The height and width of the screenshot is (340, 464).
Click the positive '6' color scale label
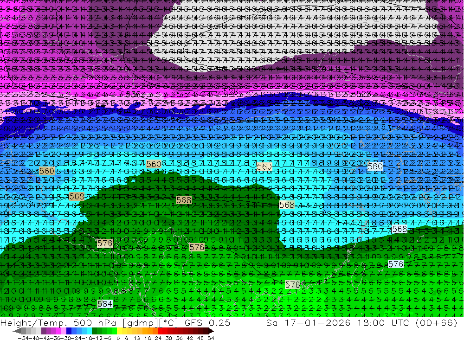click(127, 338)
